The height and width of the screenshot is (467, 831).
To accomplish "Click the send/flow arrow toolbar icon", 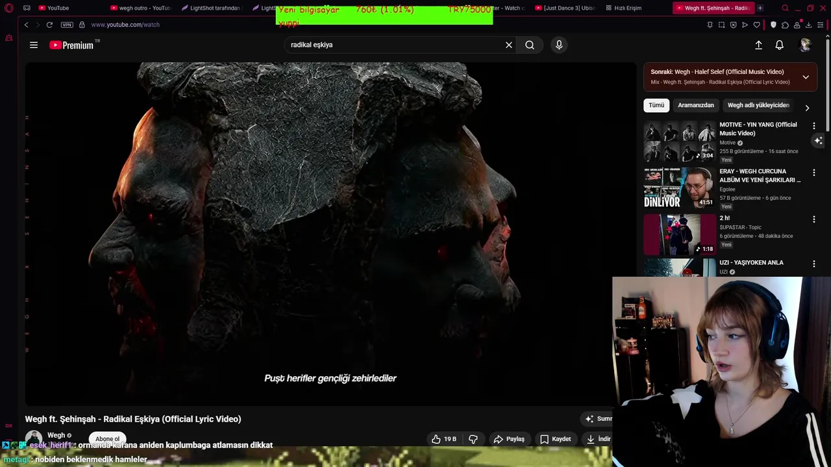I will pyautogui.click(x=745, y=25).
